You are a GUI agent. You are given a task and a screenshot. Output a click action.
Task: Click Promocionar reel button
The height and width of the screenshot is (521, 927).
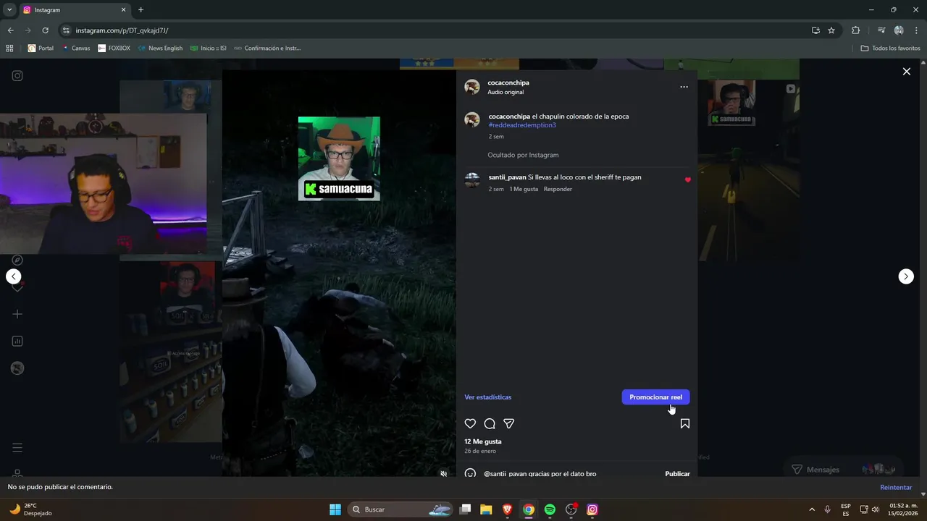[655, 397]
